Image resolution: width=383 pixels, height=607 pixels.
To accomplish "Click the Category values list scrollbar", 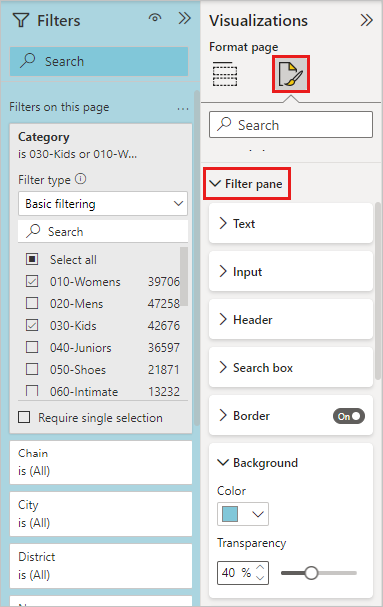I will tap(184, 276).
